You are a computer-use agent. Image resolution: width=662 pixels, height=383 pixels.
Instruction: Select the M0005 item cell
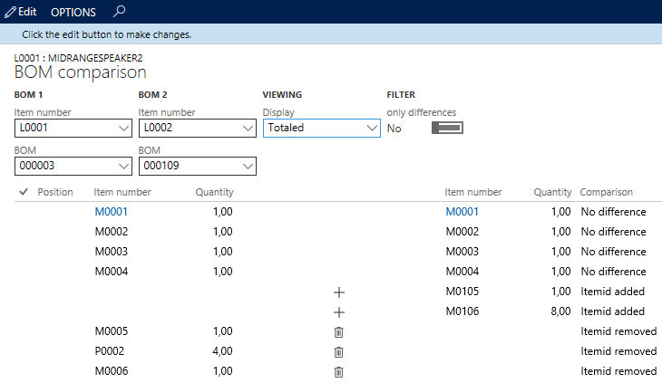click(x=112, y=331)
